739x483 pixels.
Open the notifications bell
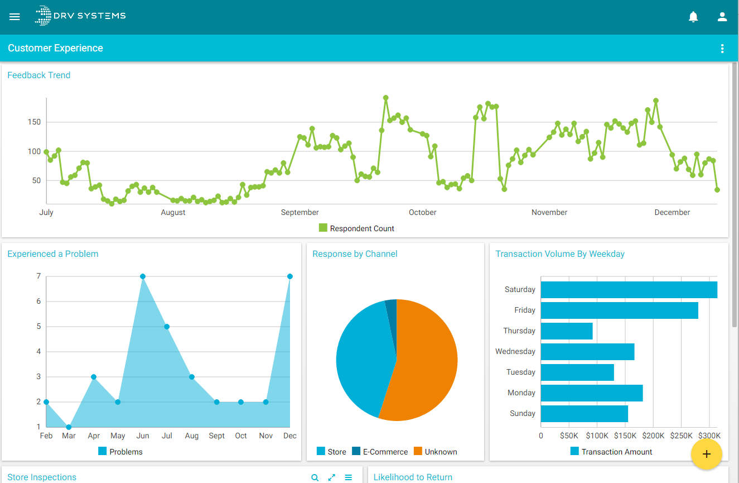693,17
